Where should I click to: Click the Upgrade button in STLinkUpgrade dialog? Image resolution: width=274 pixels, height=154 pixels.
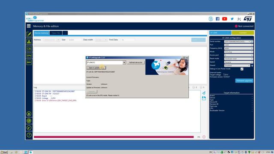pyautogui.click(x=92, y=92)
